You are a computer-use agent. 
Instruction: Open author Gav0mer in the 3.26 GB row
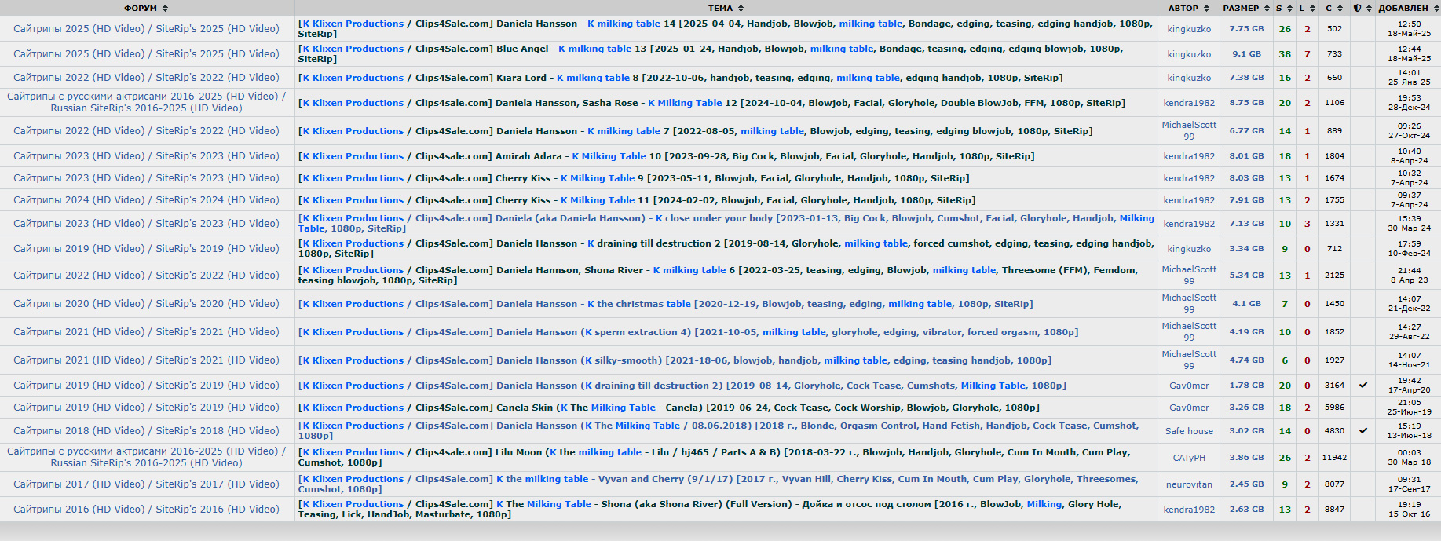1189,408
